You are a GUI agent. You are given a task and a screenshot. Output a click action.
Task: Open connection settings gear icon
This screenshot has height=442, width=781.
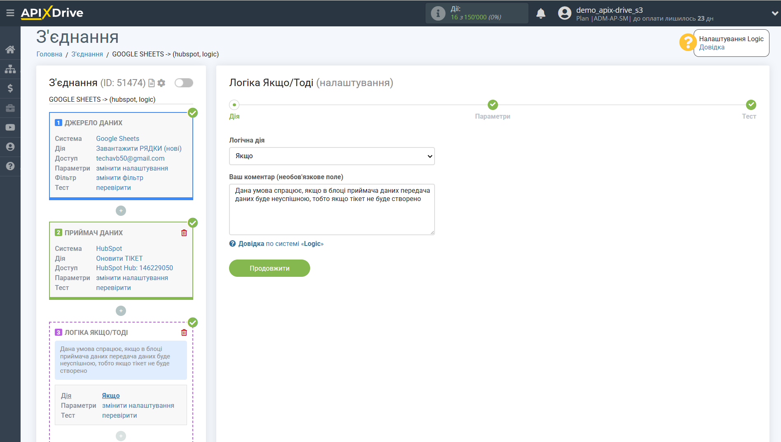pos(161,83)
